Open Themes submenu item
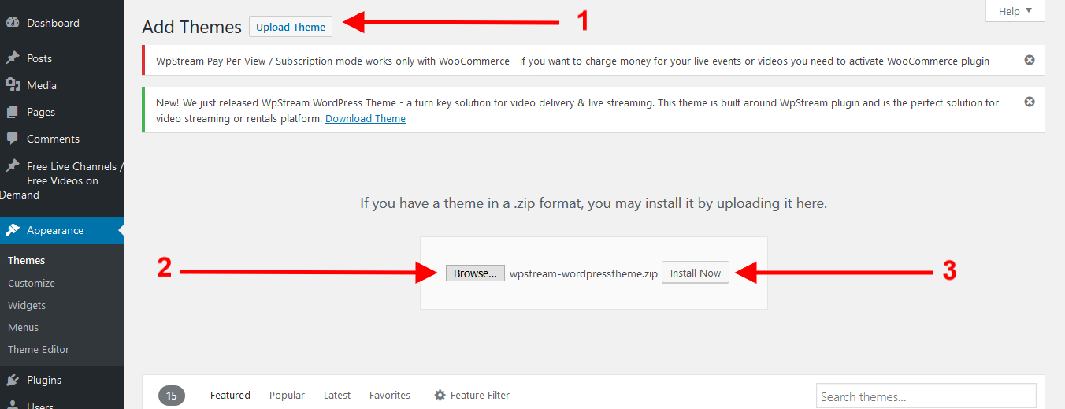The width and height of the screenshot is (1065, 409). (26, 260)
